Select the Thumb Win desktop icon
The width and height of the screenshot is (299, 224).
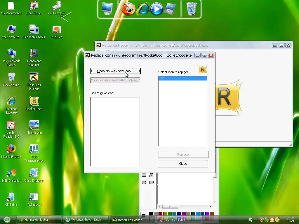(34, 128)
